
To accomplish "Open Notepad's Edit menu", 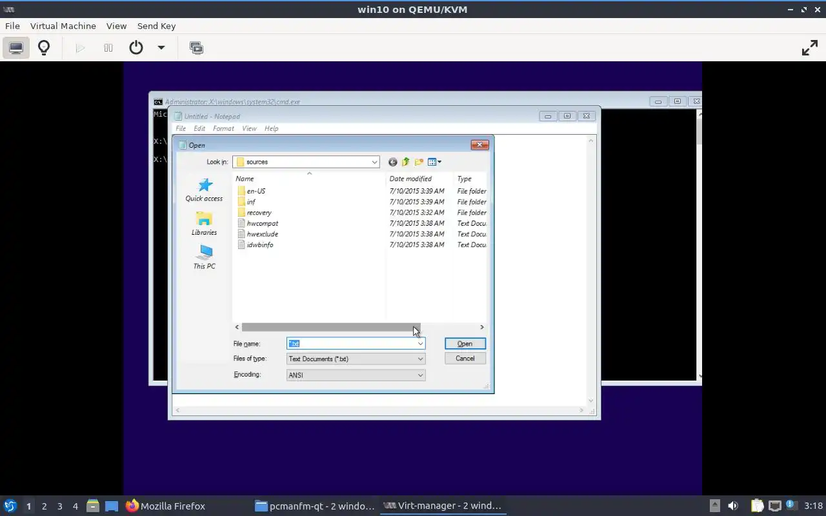I will (x=199, y=128).
